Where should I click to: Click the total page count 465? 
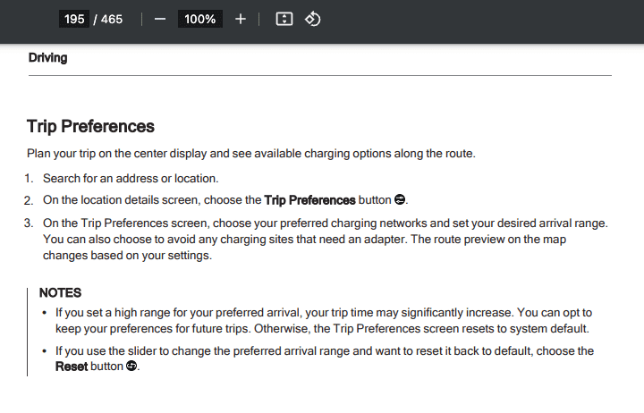(112, 20)
